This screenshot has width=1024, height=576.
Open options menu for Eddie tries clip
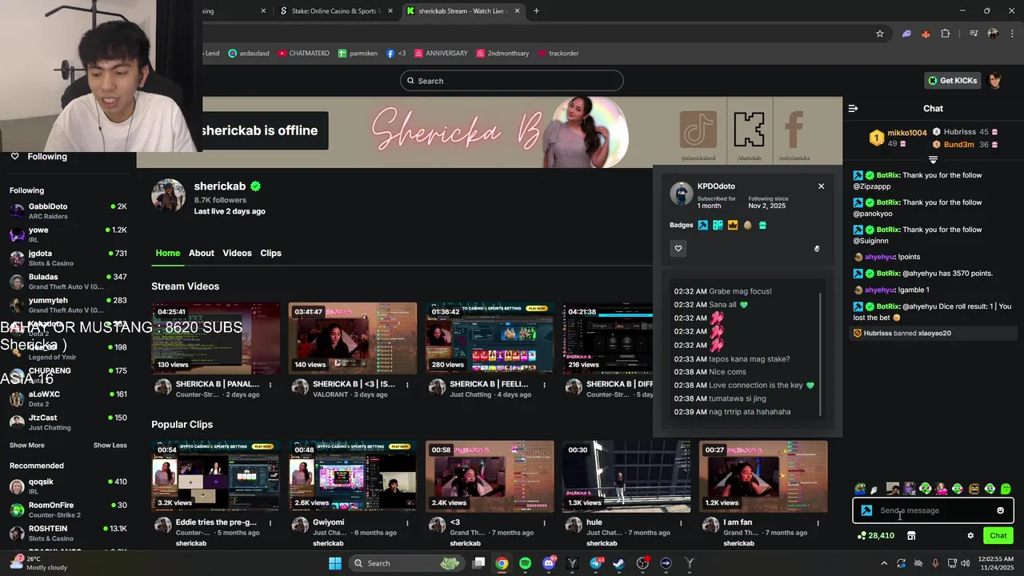click(x=270, y=523)
